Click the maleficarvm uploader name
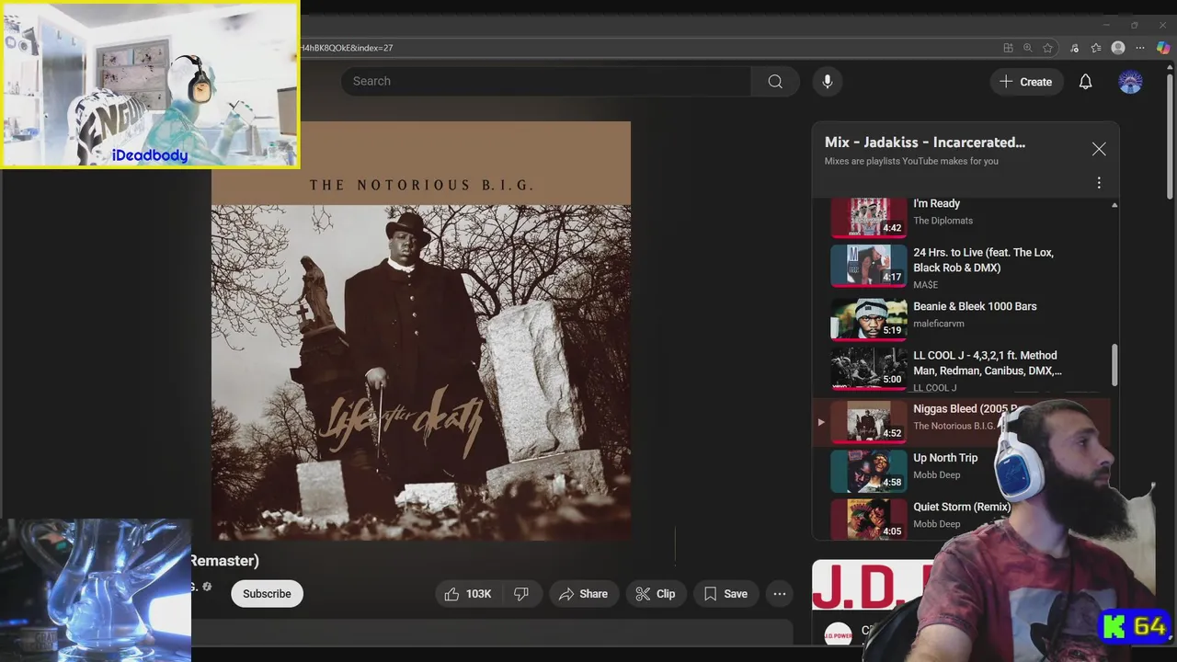This screenshot has height=662, width=1177. [x=939, y=324]
